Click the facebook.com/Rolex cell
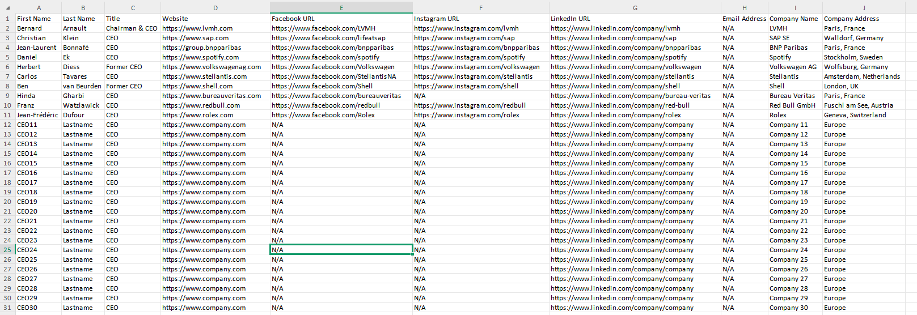Image resolution: width=917 pixels, height=315 pixels. (341, 115)
